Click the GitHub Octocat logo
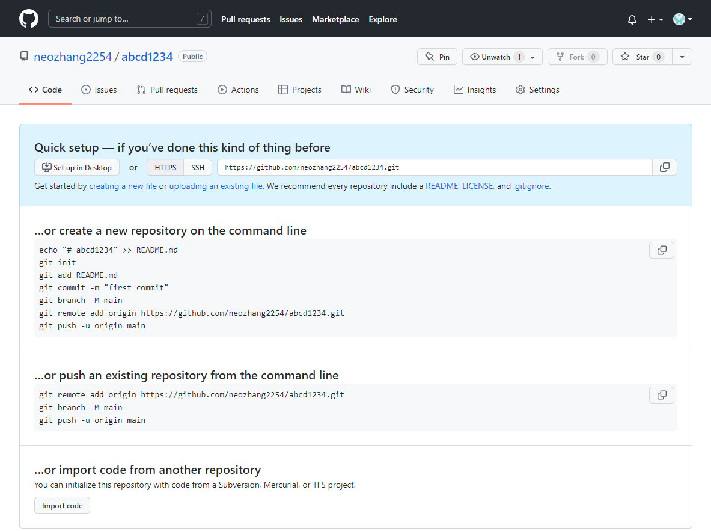Viewport: 711px width, 531px height. tap(29, 19)
